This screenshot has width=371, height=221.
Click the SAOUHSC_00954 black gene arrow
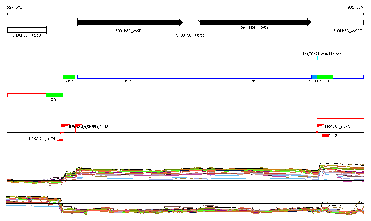(129, 22)
